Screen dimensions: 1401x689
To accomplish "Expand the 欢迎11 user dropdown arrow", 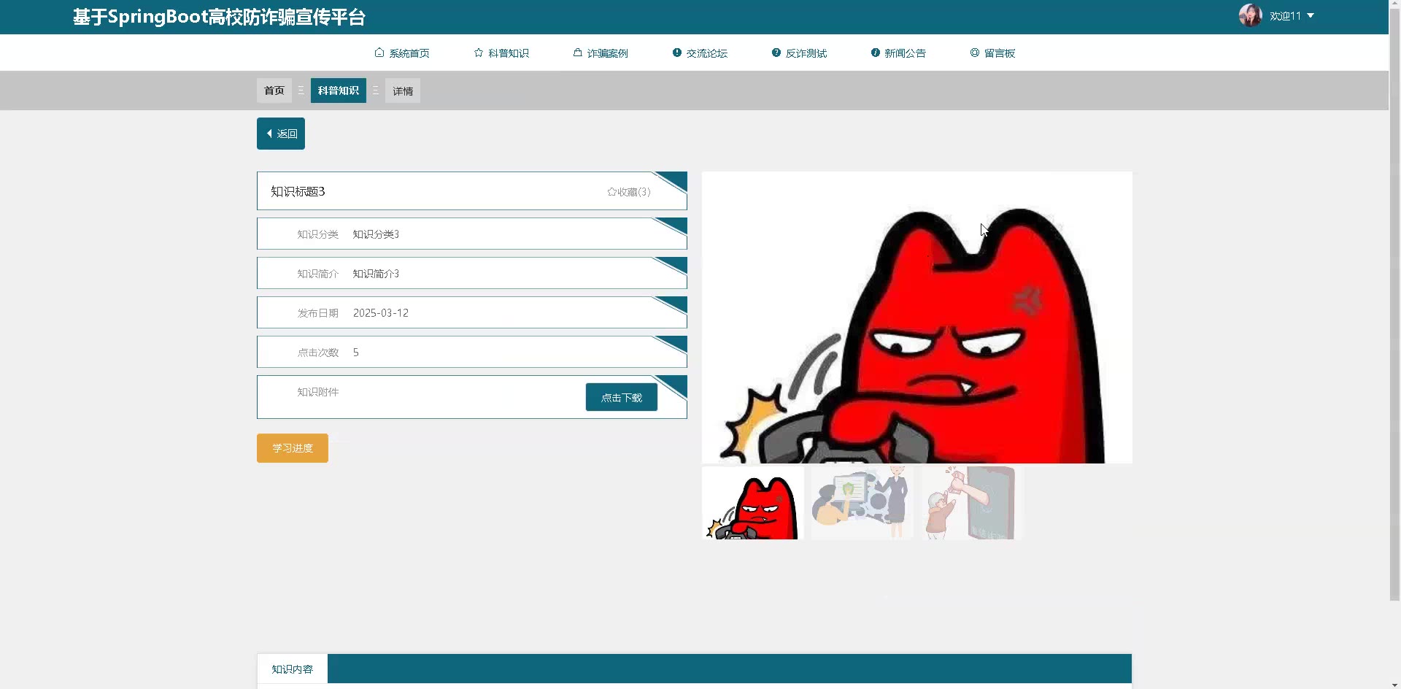I will tap(1311, 15).
